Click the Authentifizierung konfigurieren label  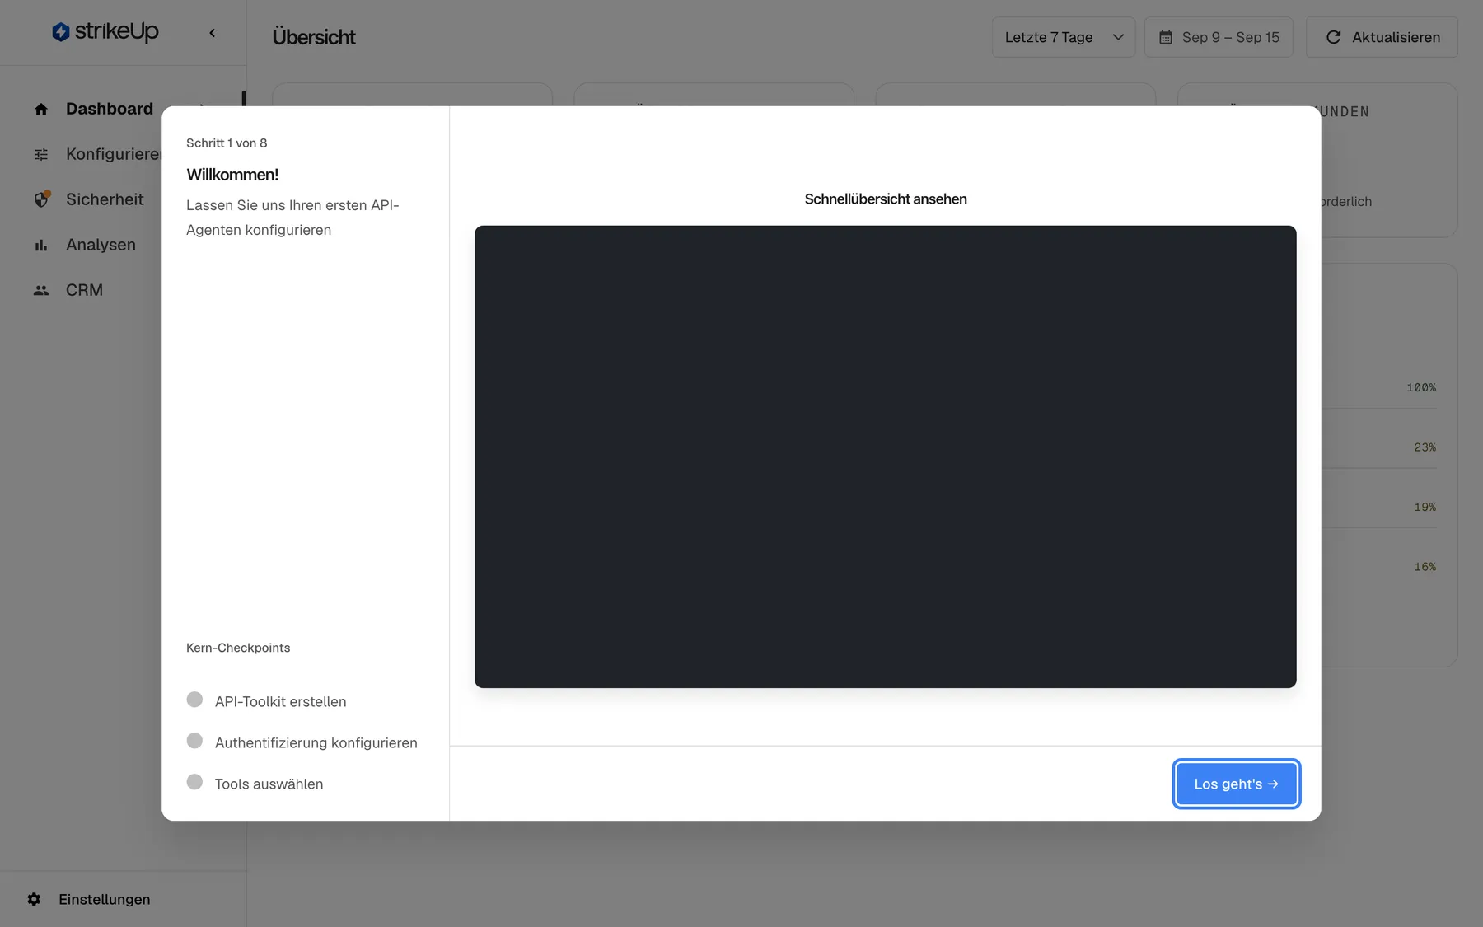coord(316,742)
